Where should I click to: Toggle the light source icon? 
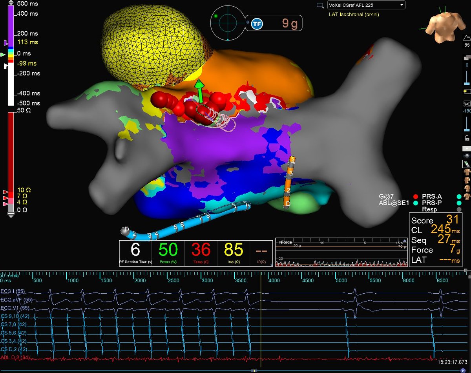pyautogui.click(x=467, y=91)
